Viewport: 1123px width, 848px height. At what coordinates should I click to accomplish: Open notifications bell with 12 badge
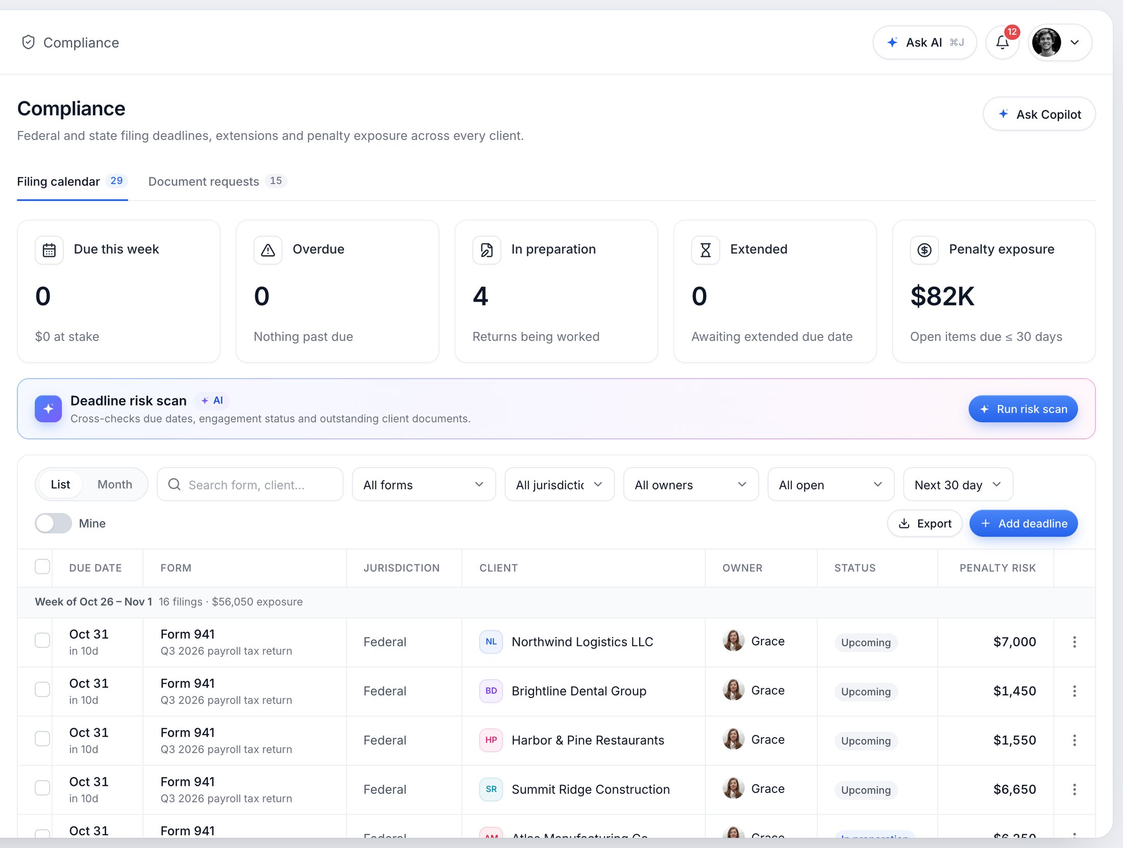pos(1003,42)
